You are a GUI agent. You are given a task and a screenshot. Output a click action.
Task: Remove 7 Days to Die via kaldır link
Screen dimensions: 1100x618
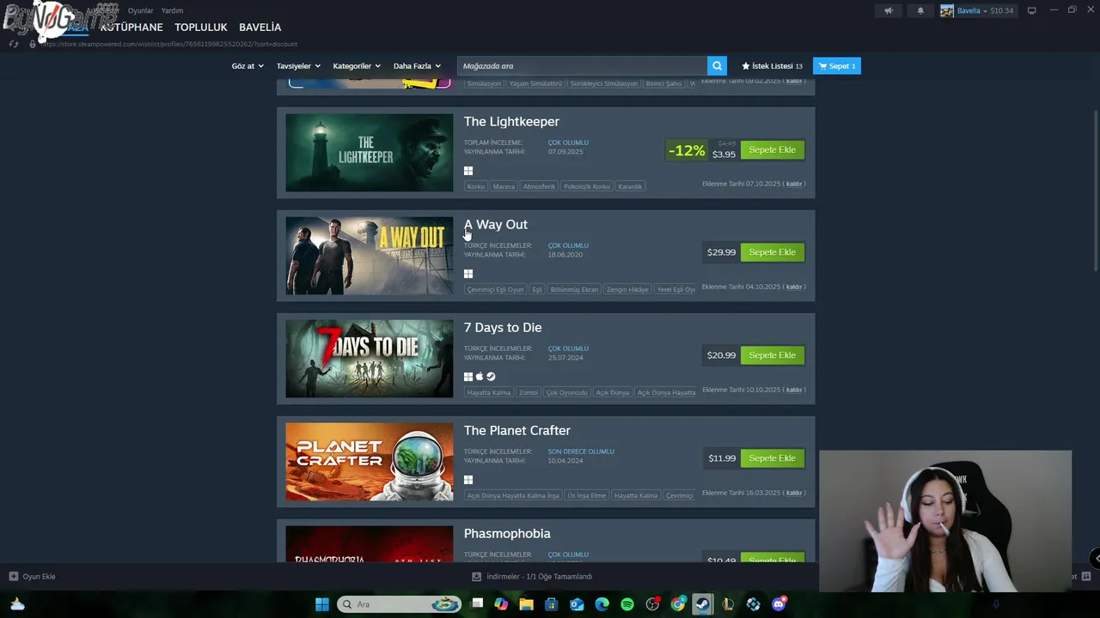click(x=794, y=390)
